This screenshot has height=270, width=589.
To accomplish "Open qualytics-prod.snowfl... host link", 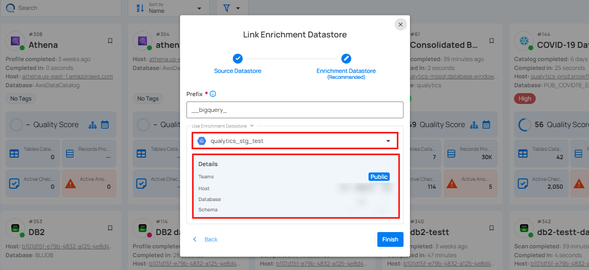I will coord(560,76).
